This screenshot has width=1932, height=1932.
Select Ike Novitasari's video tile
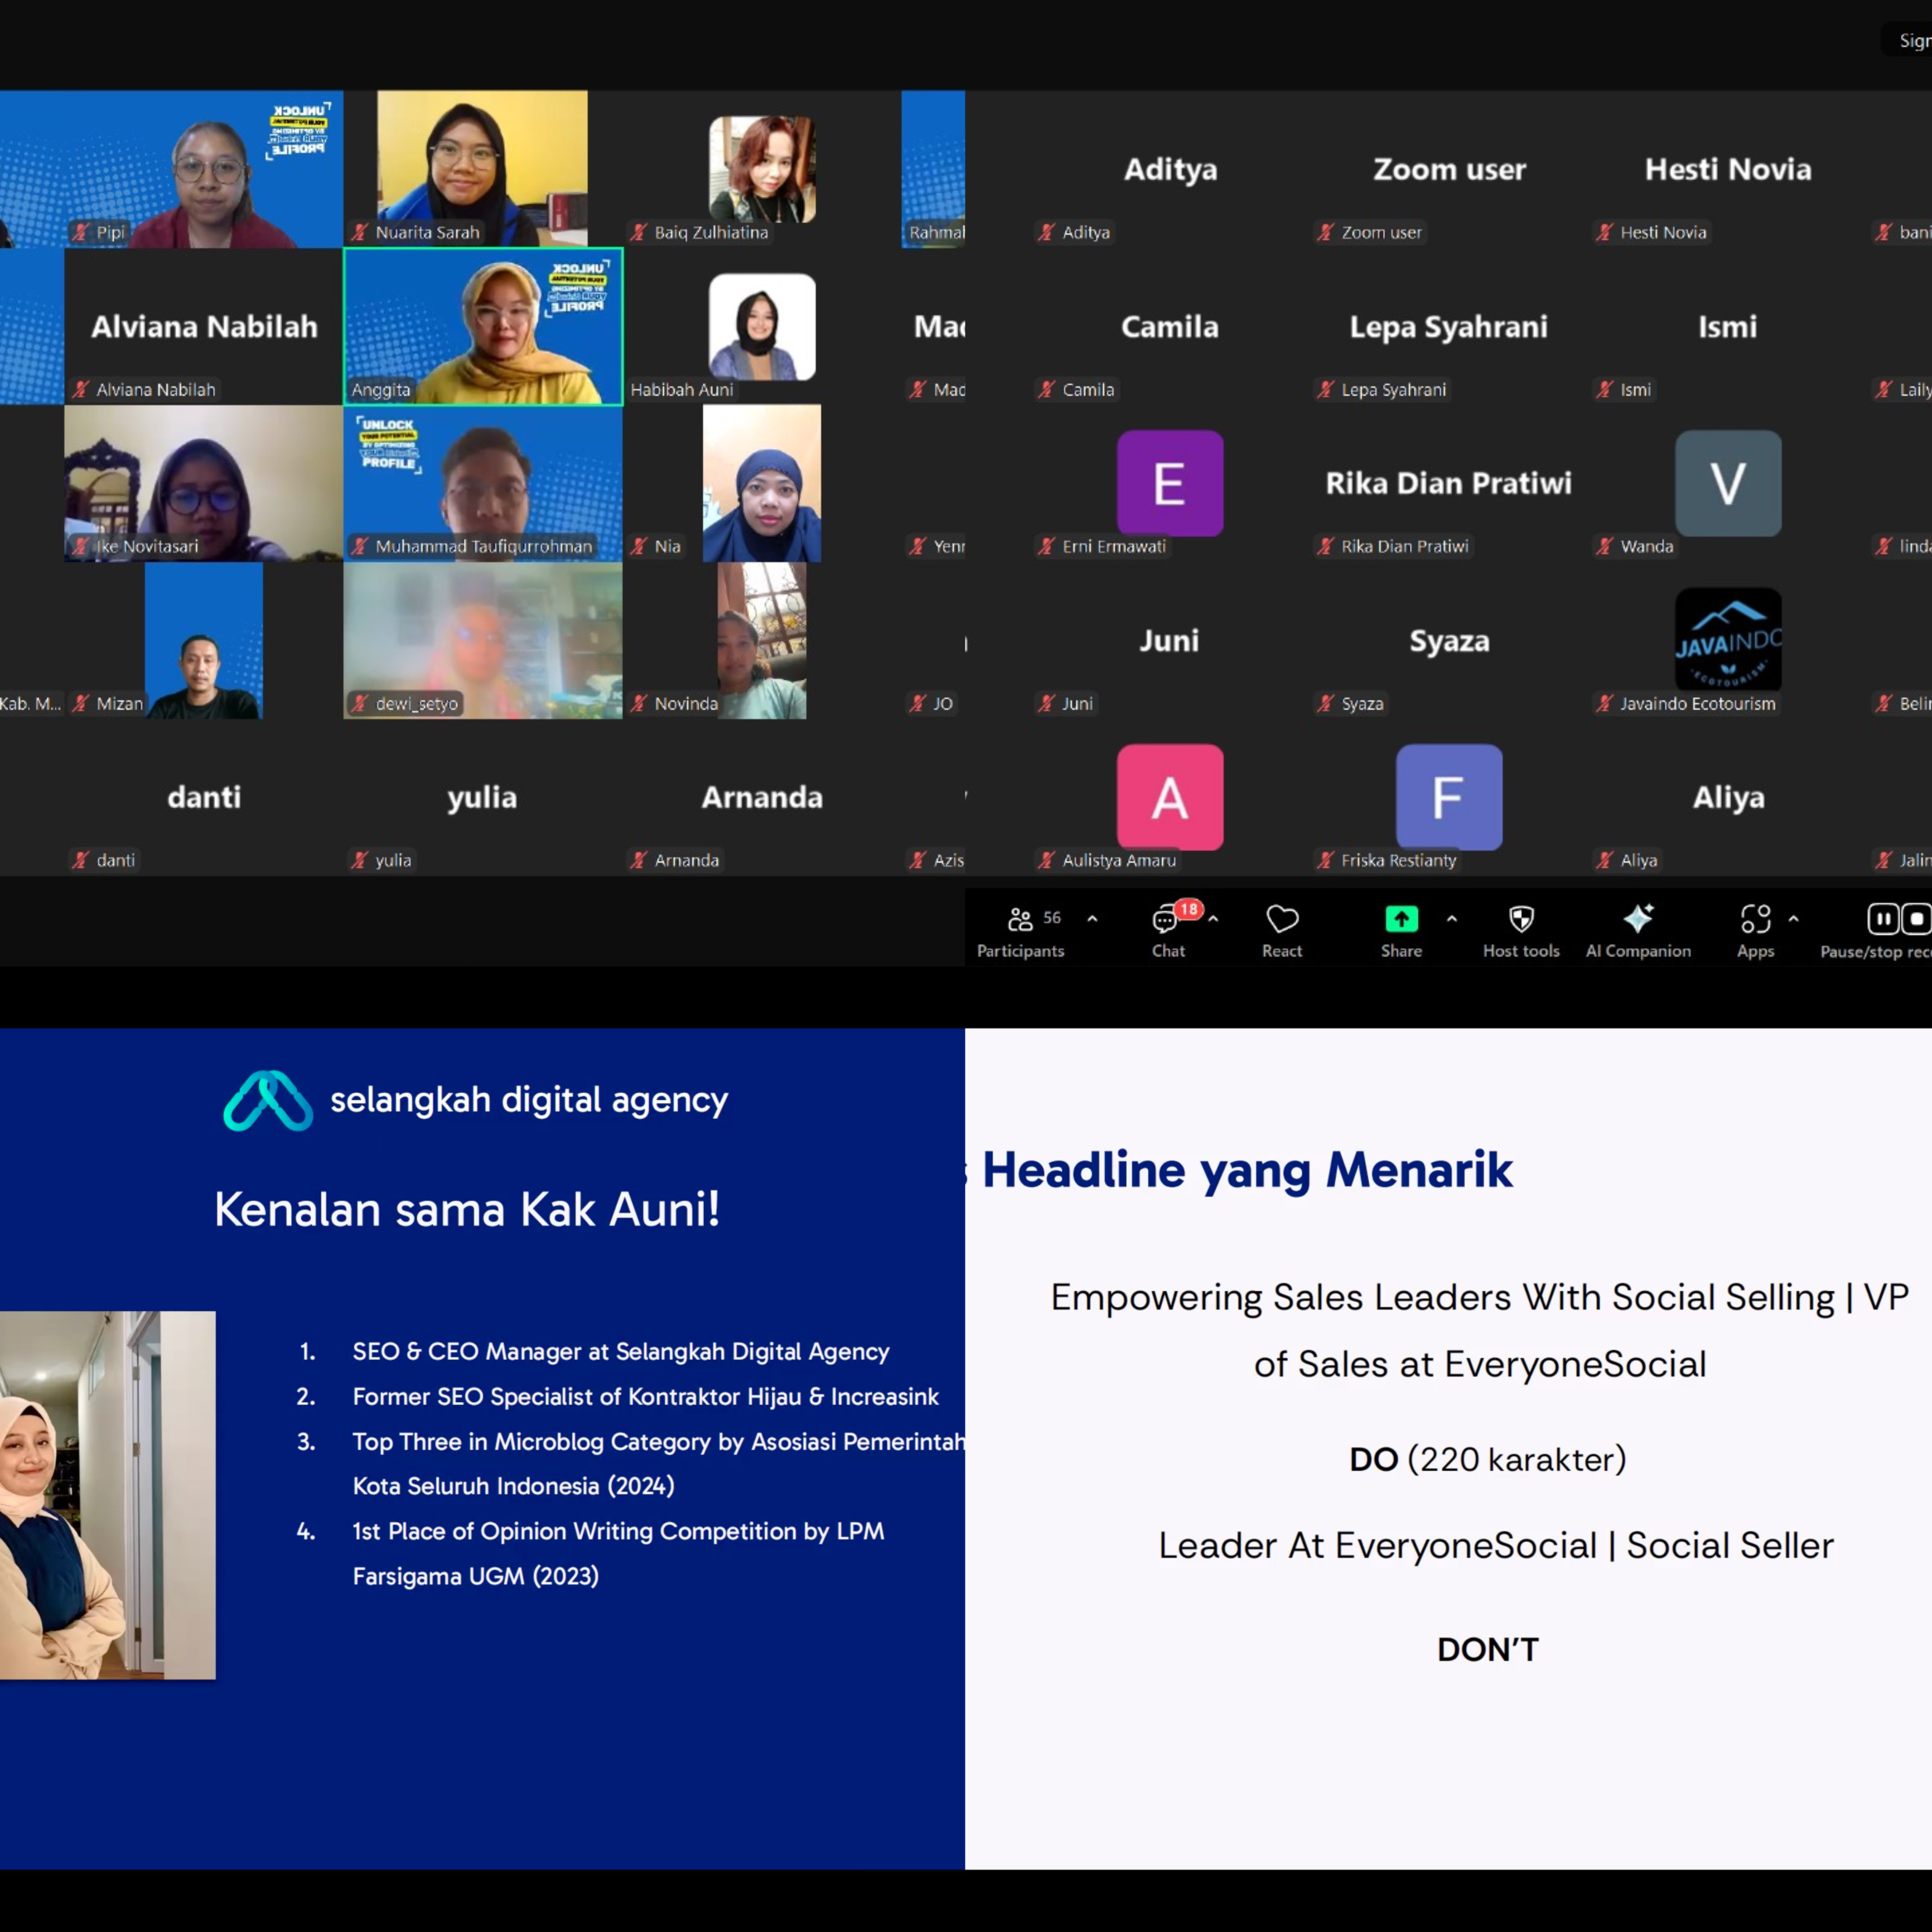pos(203,483)
